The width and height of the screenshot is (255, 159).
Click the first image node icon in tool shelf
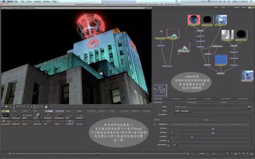coord(6,116)
